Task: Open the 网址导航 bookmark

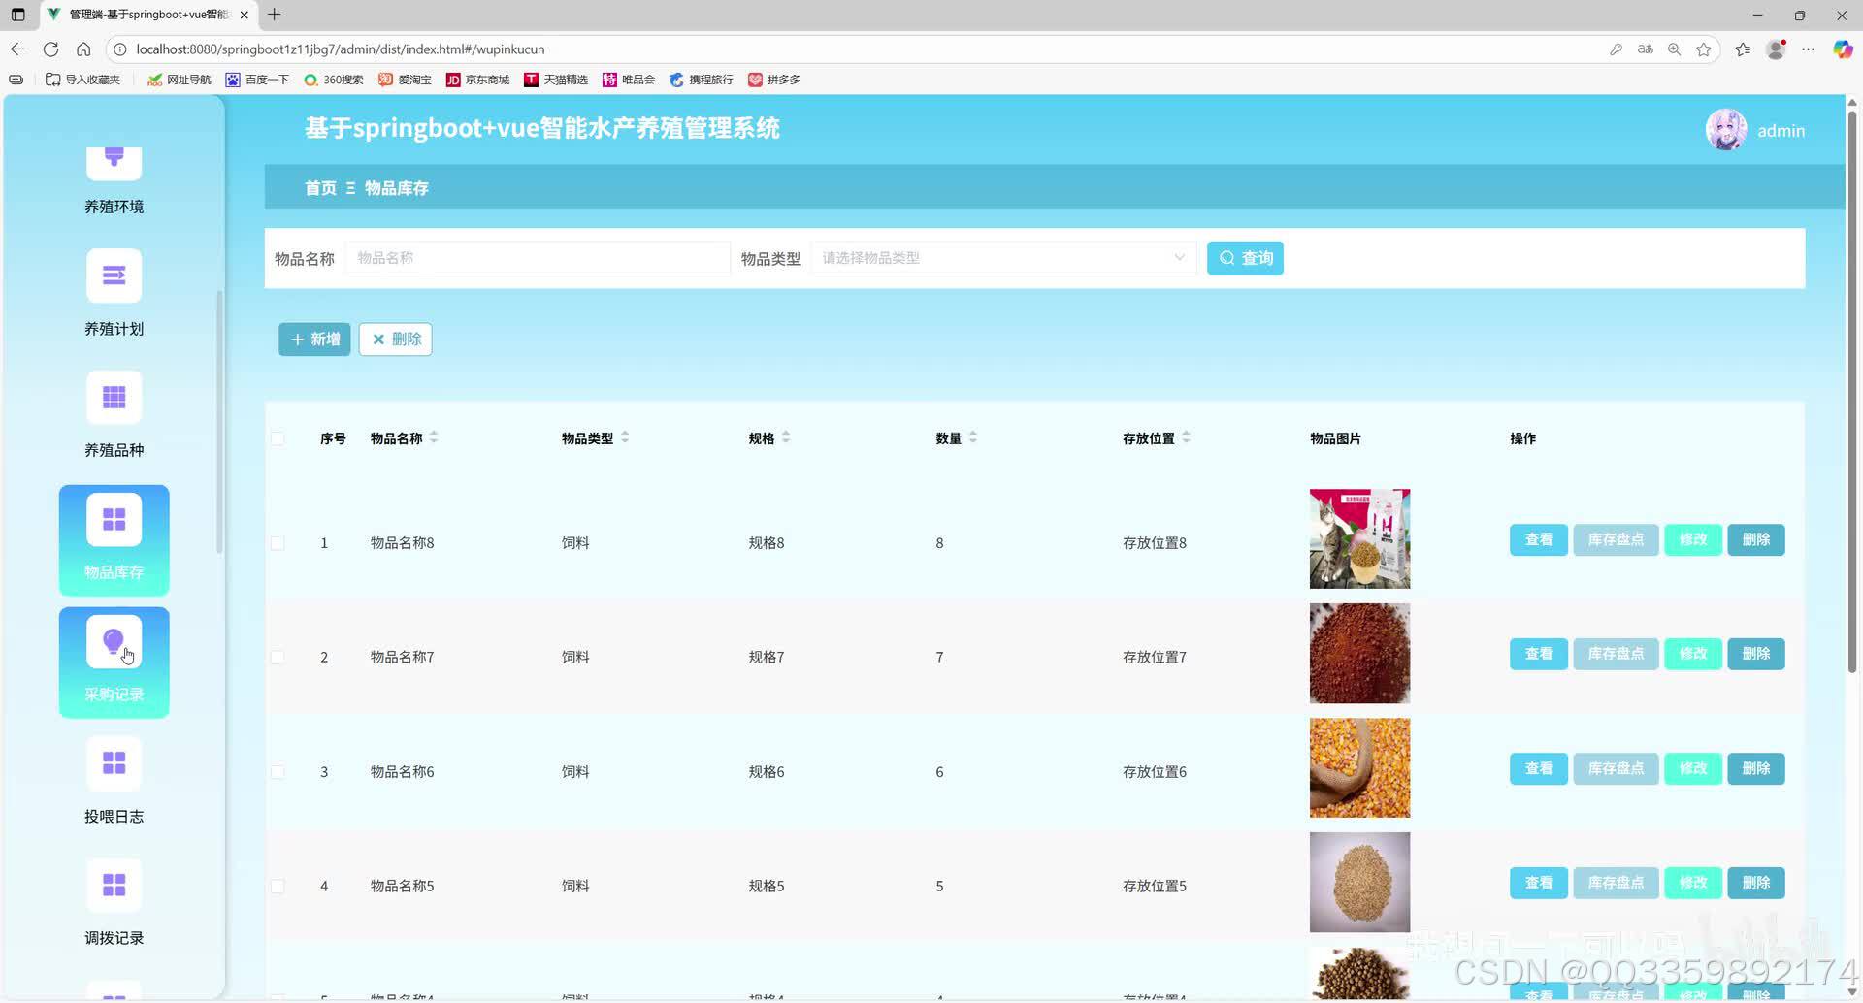Action: click(179, 80)
